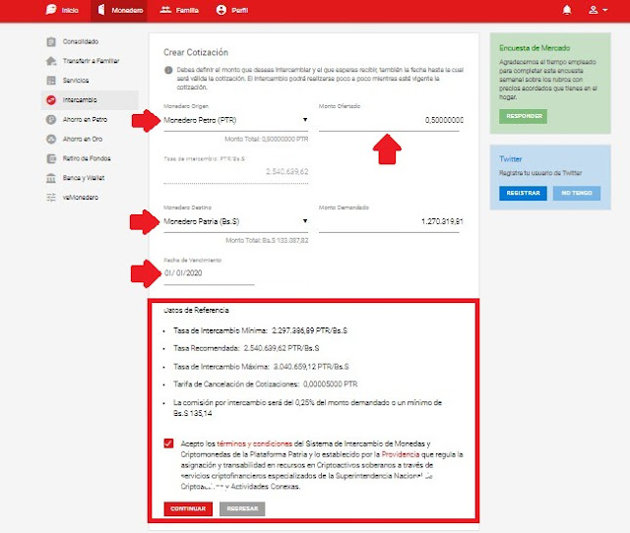
Task: Click the Tasa de Intercambio Mínima line
Action: click(x=260, y=330)
